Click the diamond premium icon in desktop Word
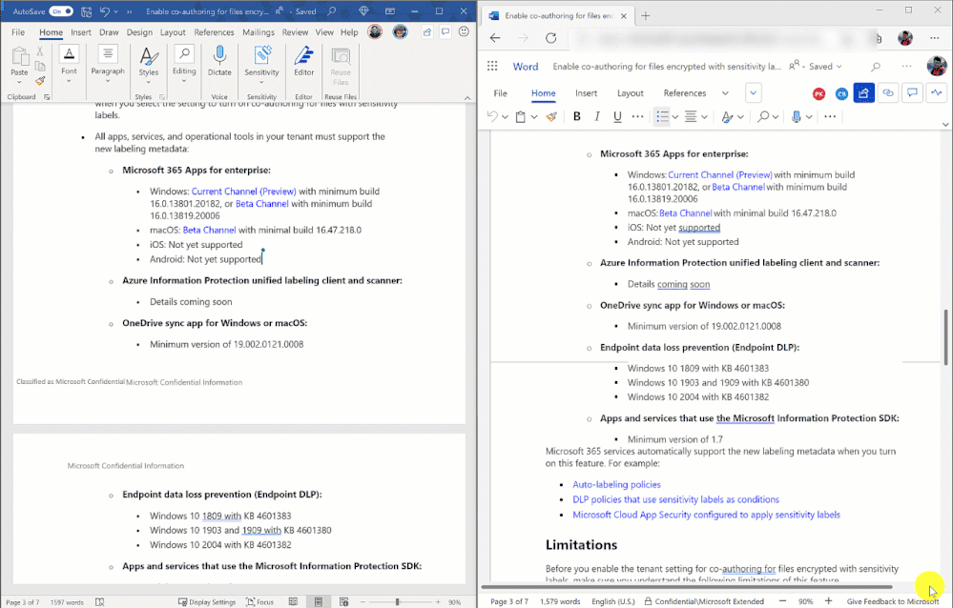953x608 pixels. [x=364, y=10]
